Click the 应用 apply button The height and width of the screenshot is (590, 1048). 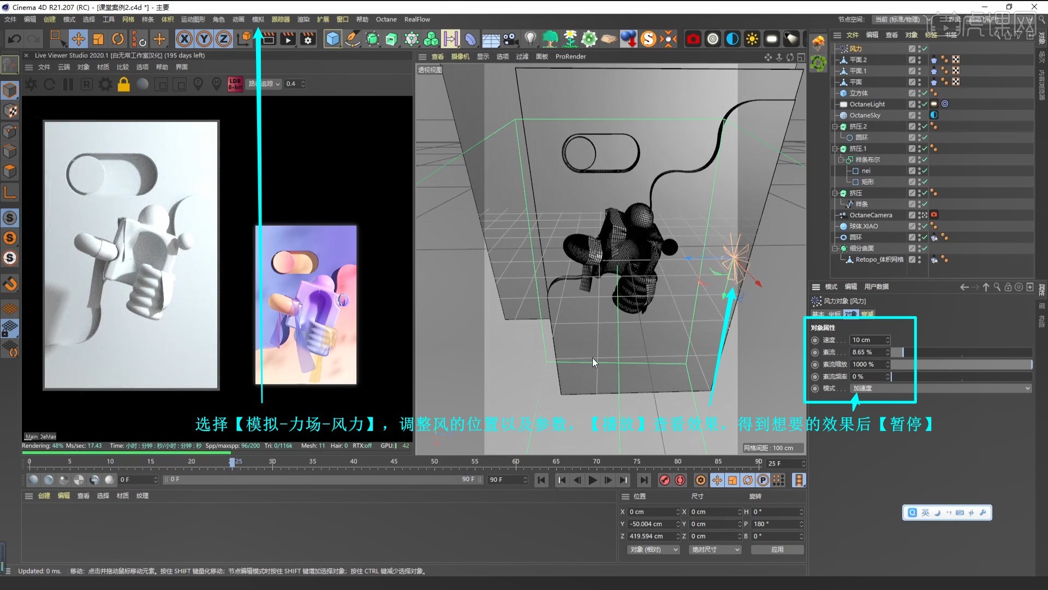pyautogui.click(x=777, y=550)
